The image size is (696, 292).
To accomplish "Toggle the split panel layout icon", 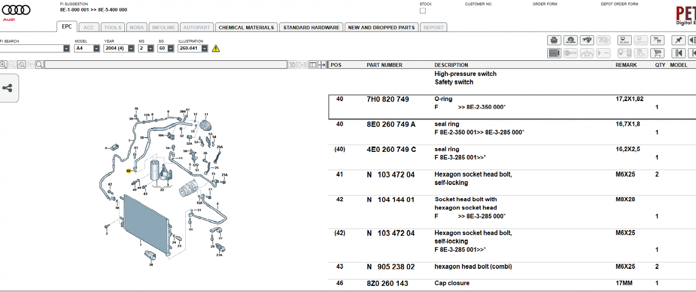I will [312, 65].
